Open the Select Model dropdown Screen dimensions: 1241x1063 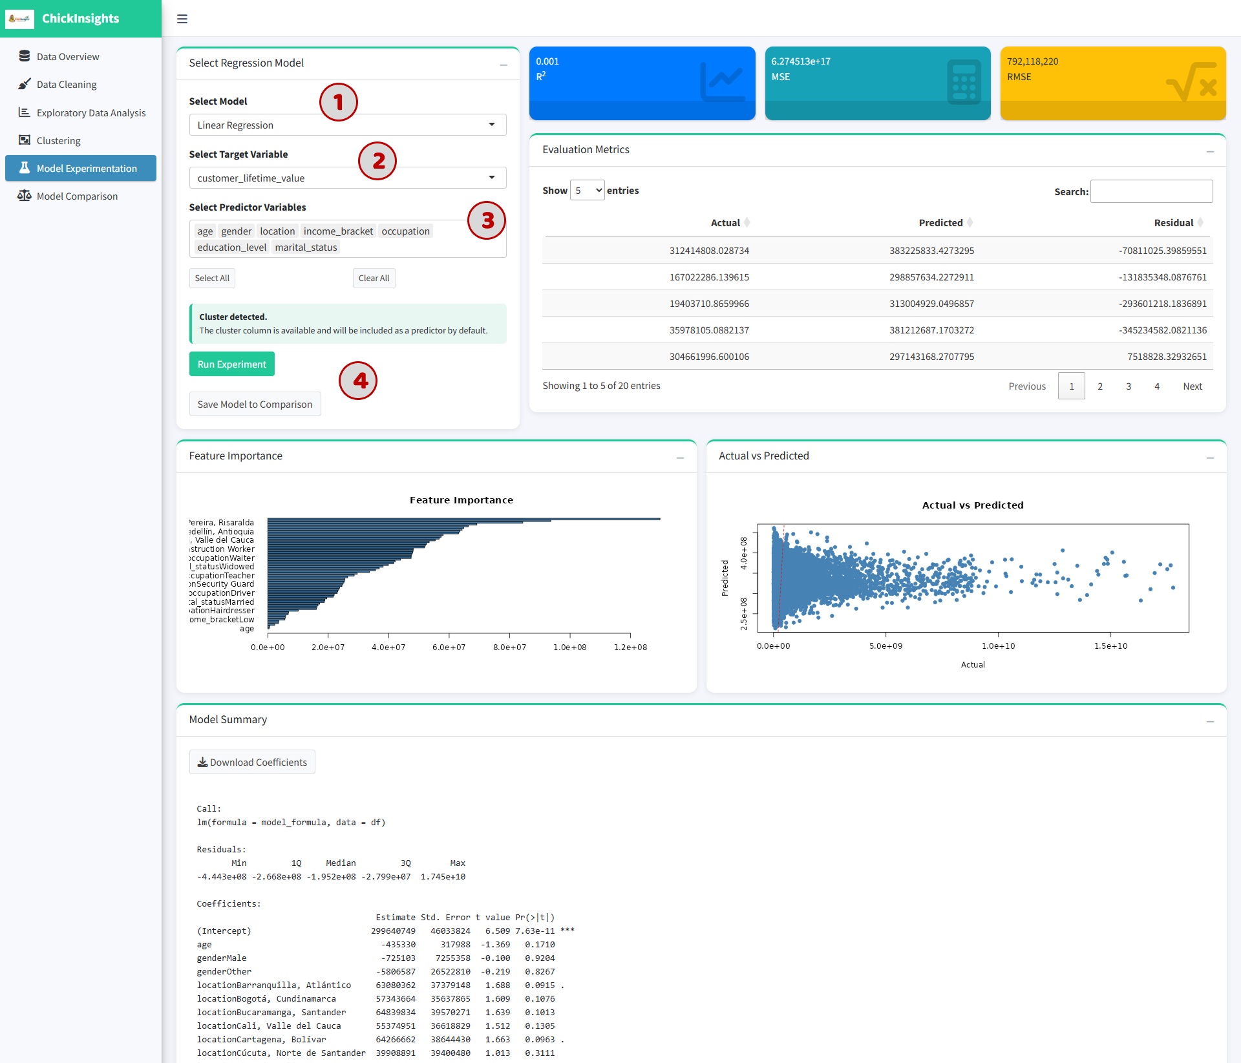348,125
